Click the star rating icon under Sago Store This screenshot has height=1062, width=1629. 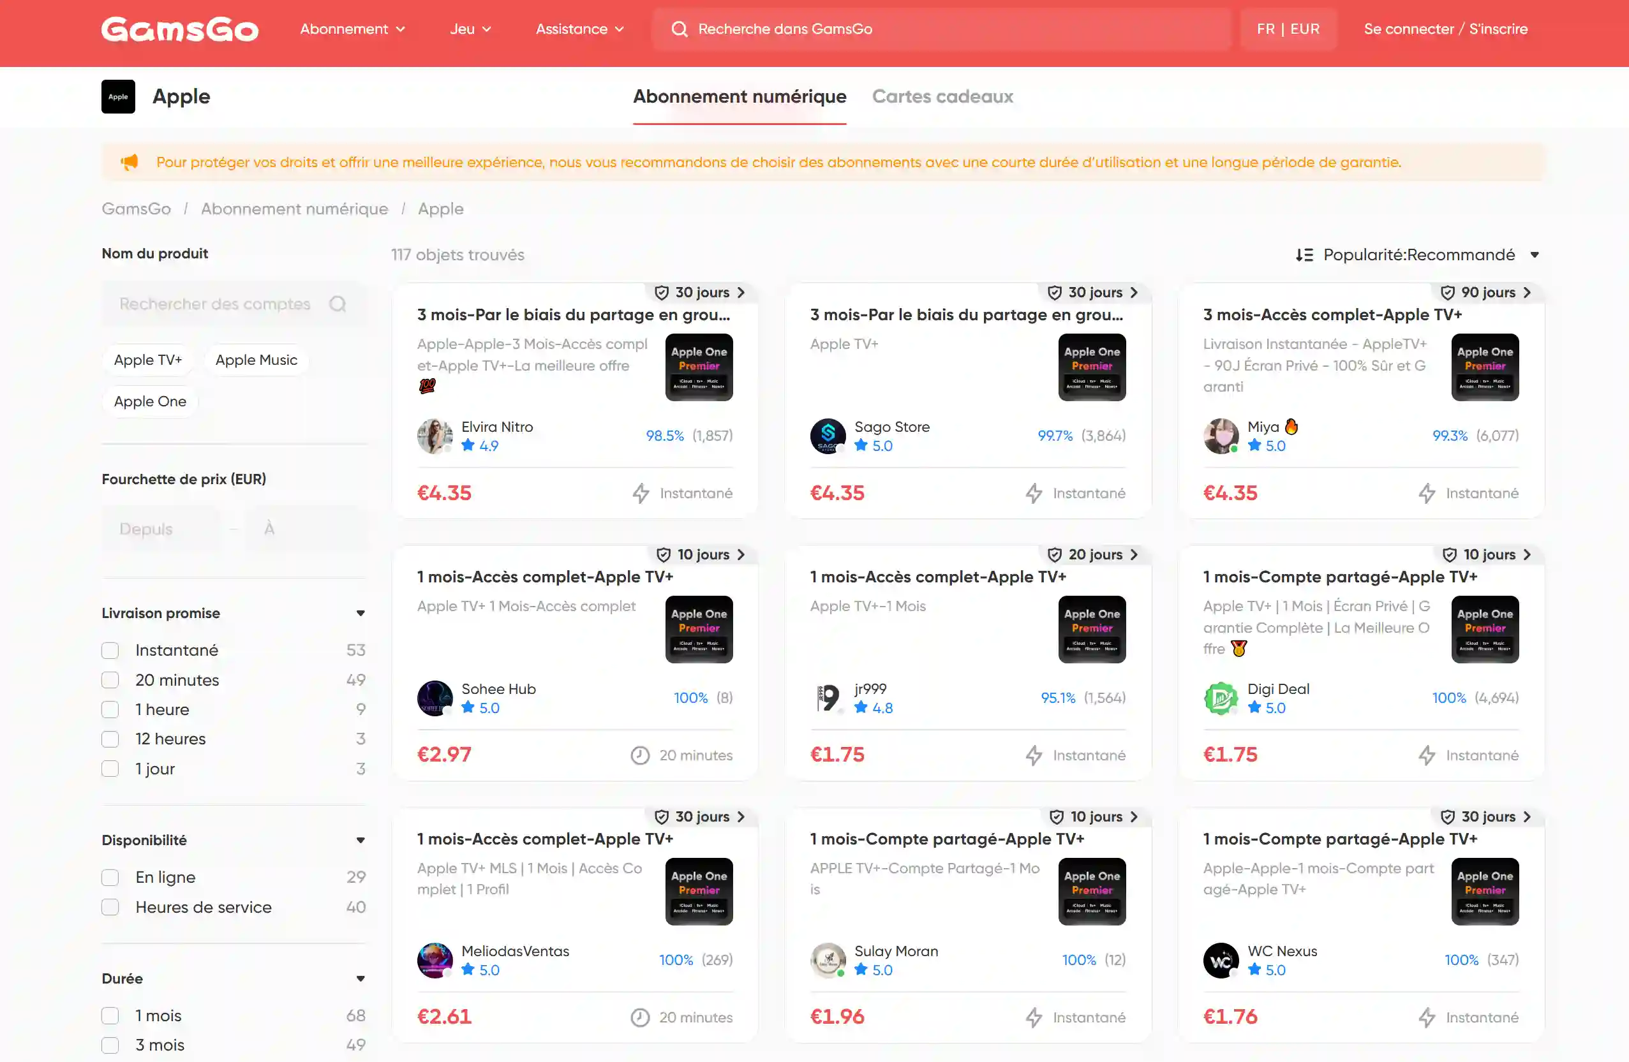[861, 445]
